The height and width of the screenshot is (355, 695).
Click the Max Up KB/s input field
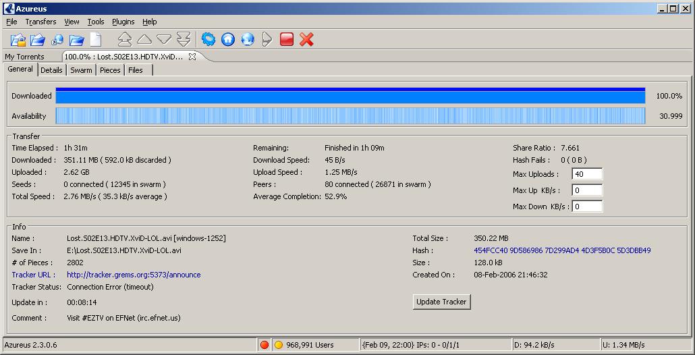pyautogui.click(x=587, y=190)
